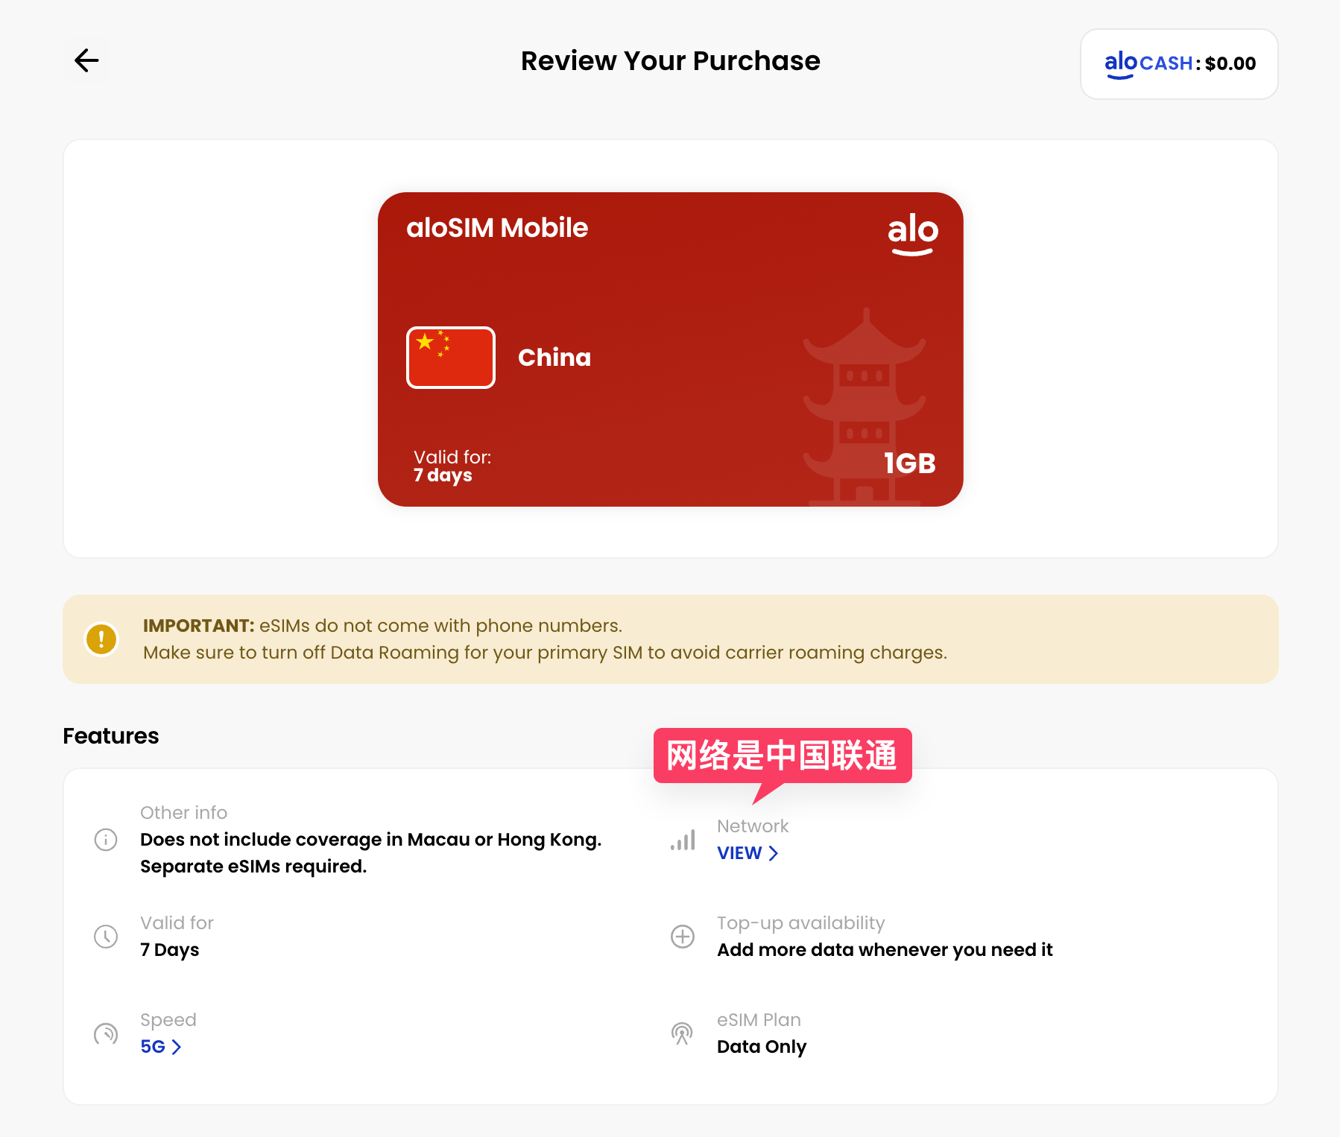Click the Network signal bars icon

click(683, 840)
